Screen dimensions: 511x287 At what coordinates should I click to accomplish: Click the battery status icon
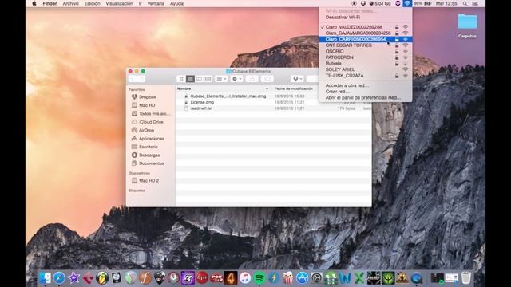click(x=427, y=3)
